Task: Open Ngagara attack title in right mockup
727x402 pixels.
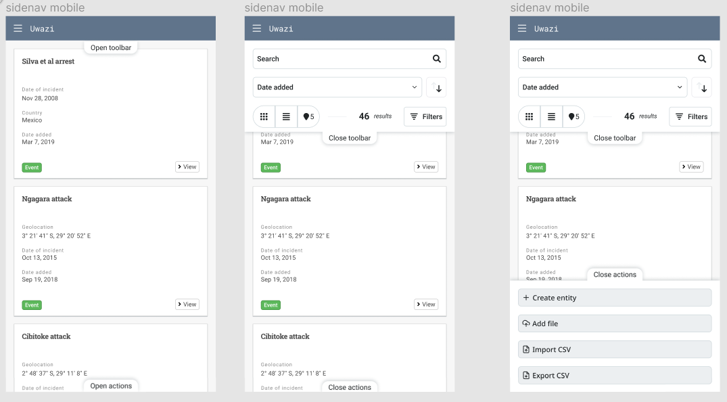Action: click(550, 199)
